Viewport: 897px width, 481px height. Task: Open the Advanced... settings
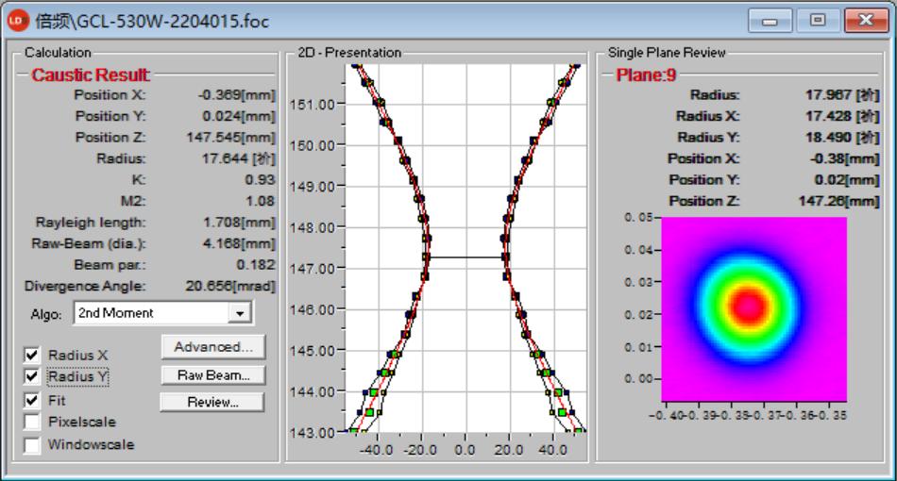point(212,347)
